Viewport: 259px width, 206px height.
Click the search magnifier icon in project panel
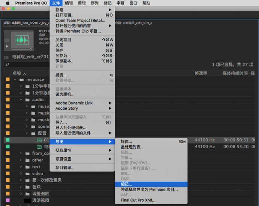(x=7, y=64)
